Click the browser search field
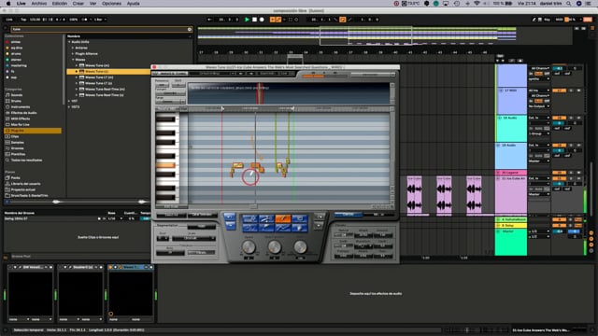Screen dimensions: 598x336 (101, 29)
